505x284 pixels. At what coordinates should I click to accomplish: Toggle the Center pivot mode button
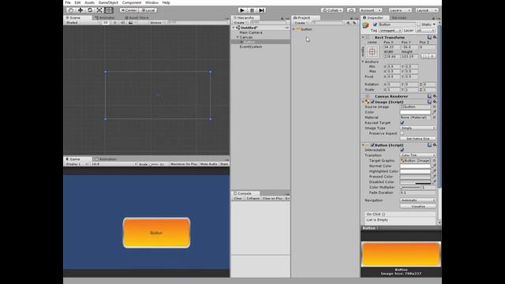129,10
